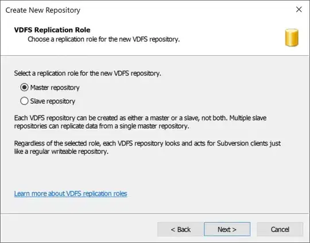The image size is (310, 243).
Task: Click the line "like a regular writeable repository."
Action: (x=61, y=152)
